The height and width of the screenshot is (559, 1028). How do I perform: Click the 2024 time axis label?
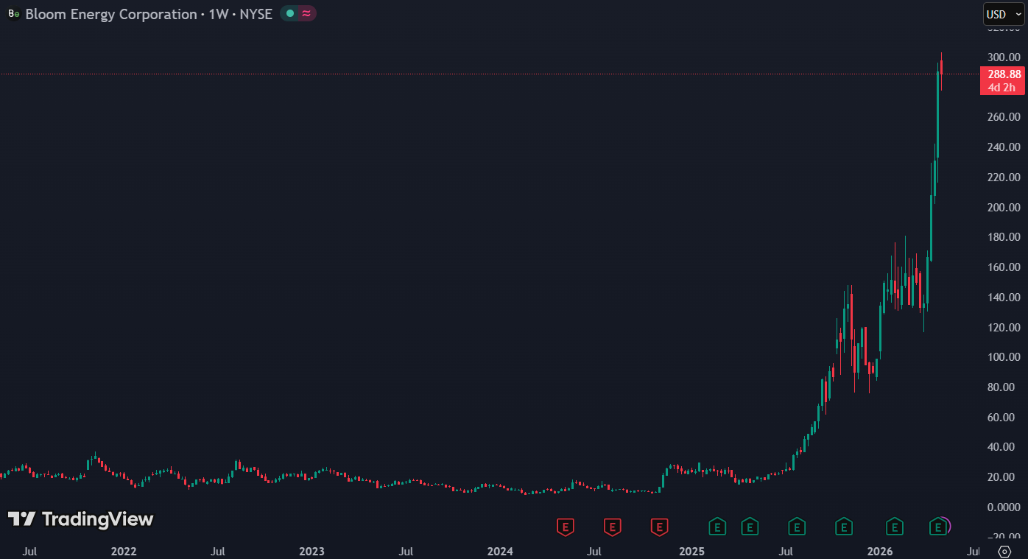(500, 552)
